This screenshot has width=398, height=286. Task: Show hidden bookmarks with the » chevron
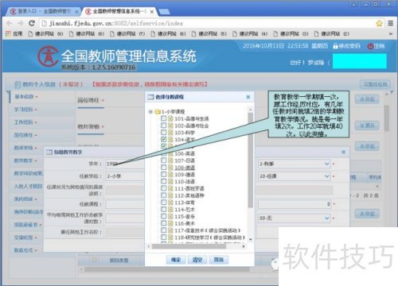point(391,34)
